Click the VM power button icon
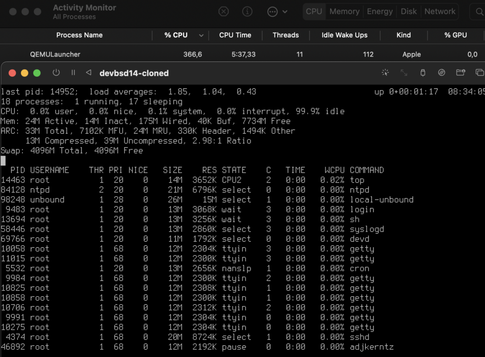The height and width of the screenshot is (357, 485). tap(56, 72)
